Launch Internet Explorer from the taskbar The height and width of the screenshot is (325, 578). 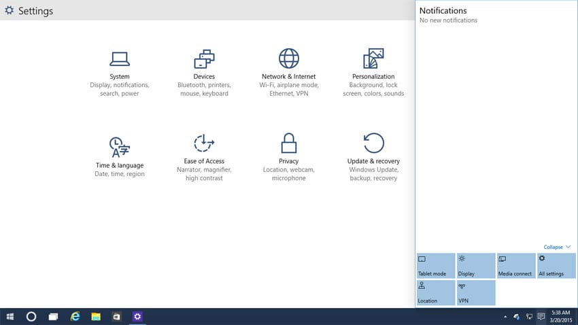point(75,317)
